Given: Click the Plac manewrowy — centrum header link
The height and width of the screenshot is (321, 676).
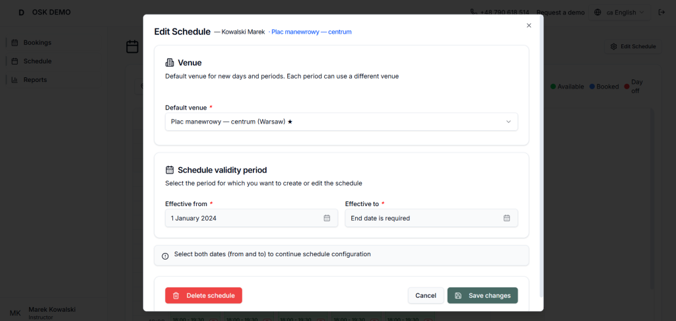Looking at the screenshot, I should (x=312, y=32).
